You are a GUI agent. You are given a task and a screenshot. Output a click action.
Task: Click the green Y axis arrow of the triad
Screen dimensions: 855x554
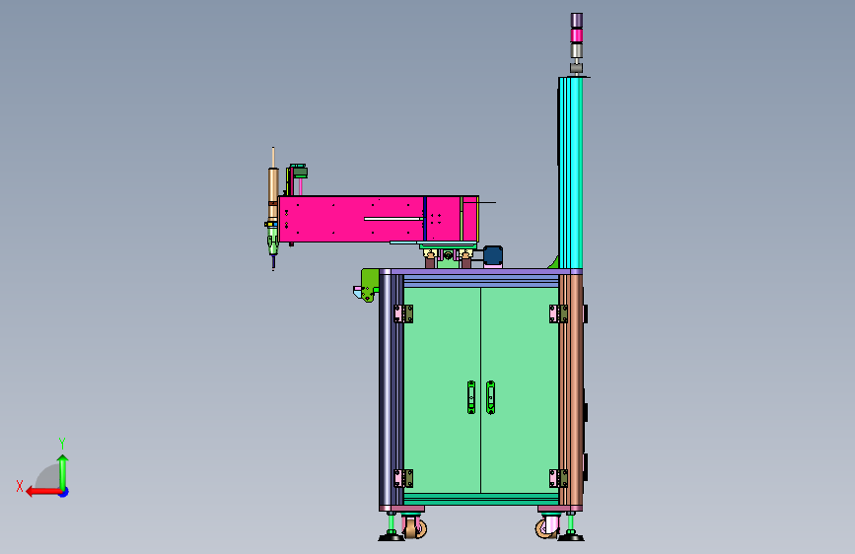coord(63,471)
